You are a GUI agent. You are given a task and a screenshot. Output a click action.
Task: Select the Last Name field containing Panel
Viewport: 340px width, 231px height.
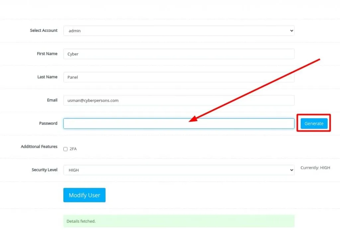click(x=179, y=77)
